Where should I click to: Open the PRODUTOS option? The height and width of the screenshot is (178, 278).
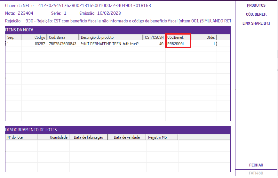pos(256,5)
